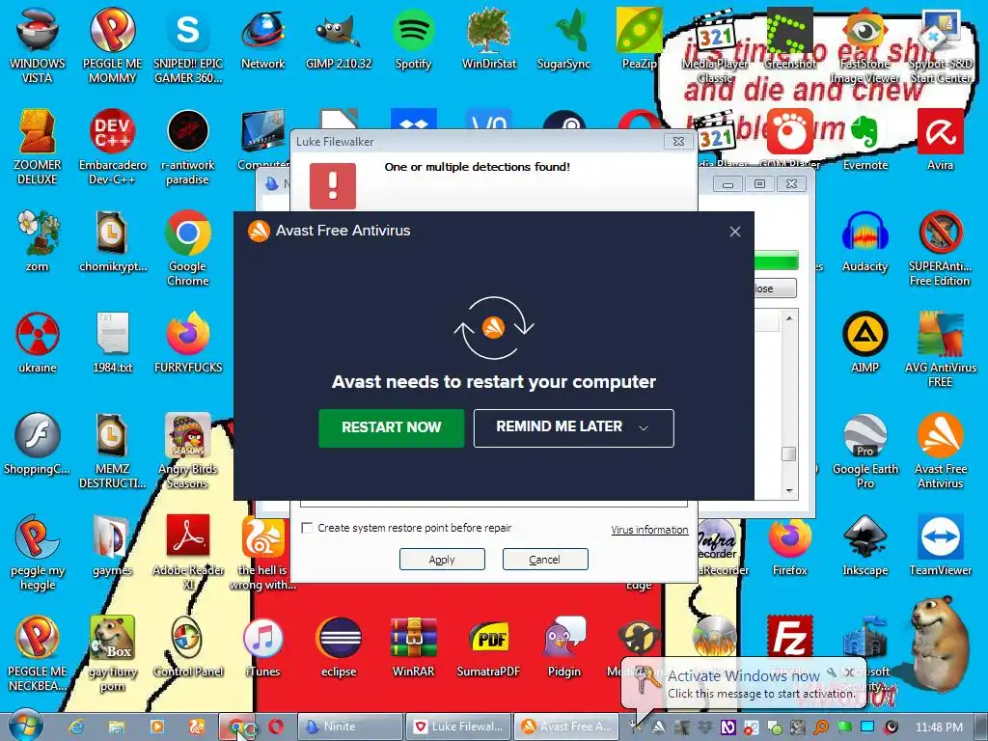Click the Activate Windows now notification
988x741 pixels.
click(744, 684)
